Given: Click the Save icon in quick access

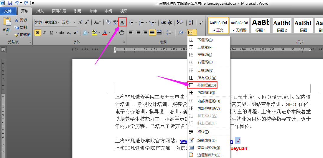Looking at the screenshot, I should (x=10, y=3).
